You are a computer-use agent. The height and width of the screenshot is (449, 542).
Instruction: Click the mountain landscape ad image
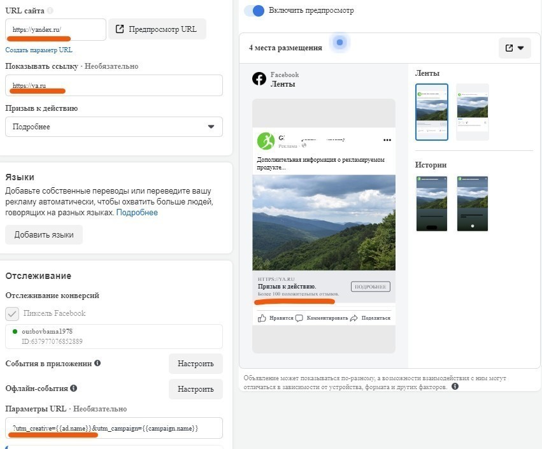click(324, 223)
